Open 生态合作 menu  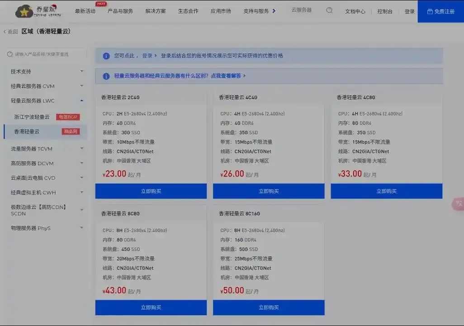188,11
